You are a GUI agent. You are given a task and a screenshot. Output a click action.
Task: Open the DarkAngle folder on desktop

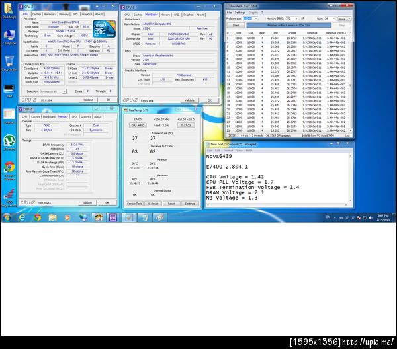coord(9,11)
